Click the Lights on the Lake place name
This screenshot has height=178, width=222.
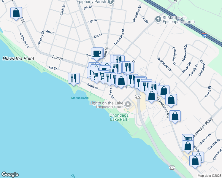click(x=106, y=103)
